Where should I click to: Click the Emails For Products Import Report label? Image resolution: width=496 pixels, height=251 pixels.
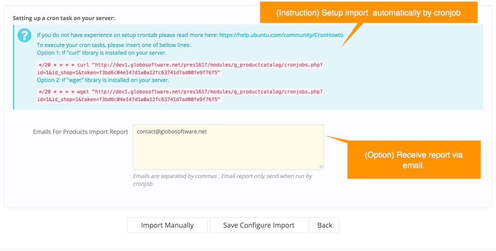(81, 132)
